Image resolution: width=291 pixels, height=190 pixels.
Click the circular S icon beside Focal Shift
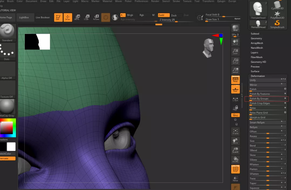200,18
